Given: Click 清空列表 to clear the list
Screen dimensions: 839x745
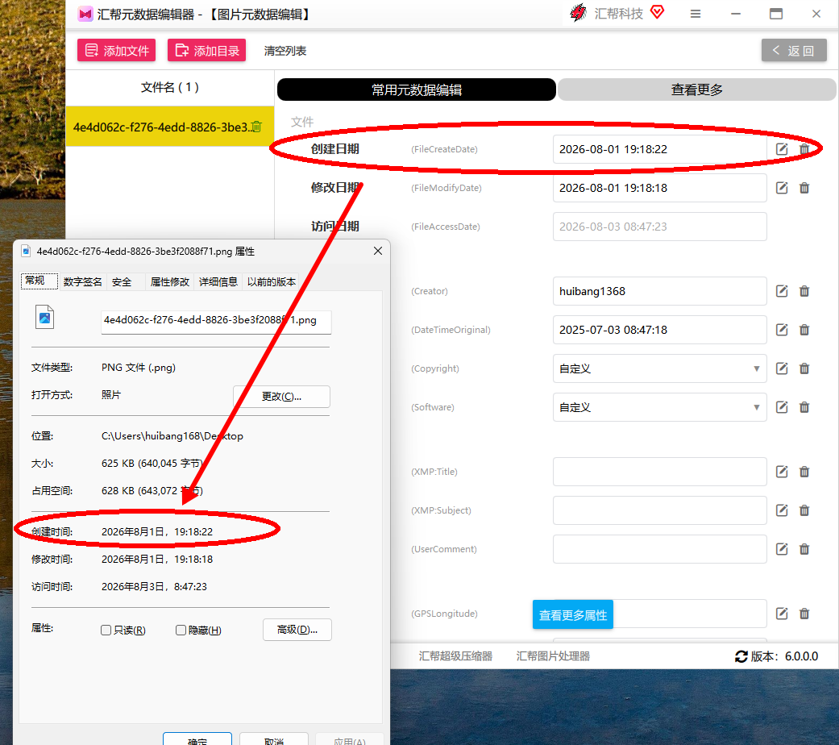Looking at the screenshot, I should click(x=285, y=51).
